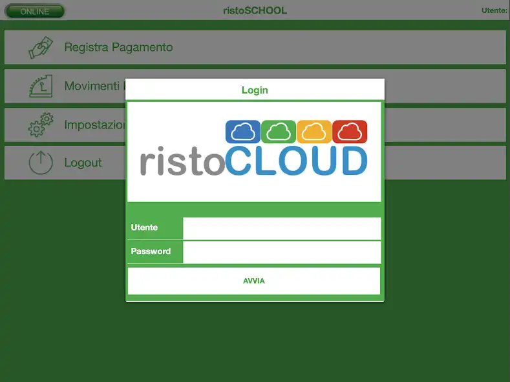Click the Logout power icon

click(41, 163)
